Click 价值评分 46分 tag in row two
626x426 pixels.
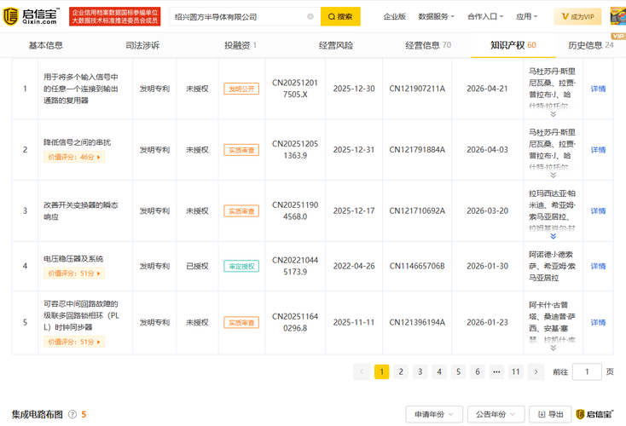(74, 157)
